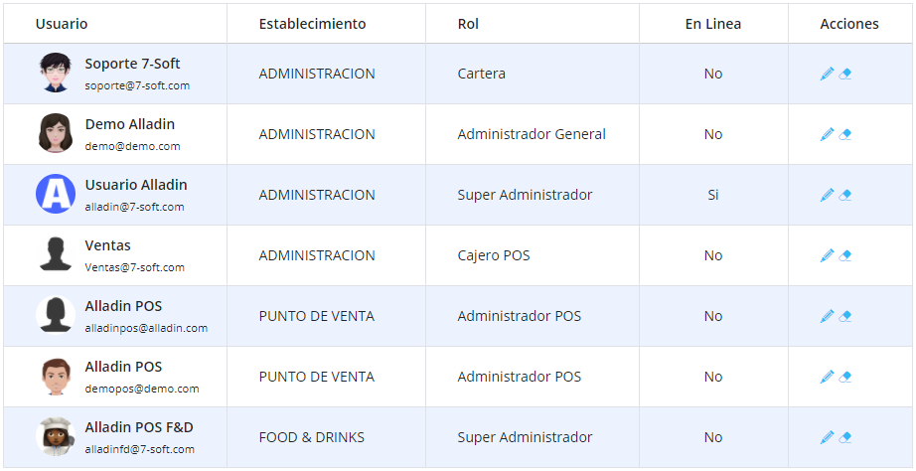This screenshot has height=471, width=916.
Task: Delete Soporte 7-Soft user with eraser icon
Action: coord(845,74)
